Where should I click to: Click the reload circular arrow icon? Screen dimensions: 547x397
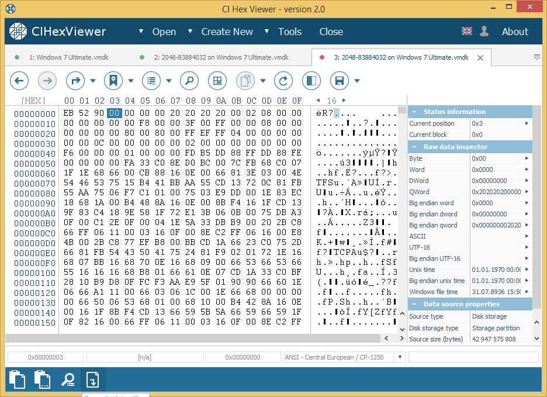pyautogui.click(x=283, y=81)
